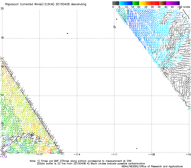Click the latitude label 14
Viewport: 191px width, 168px height.
(x=2, y=95)
